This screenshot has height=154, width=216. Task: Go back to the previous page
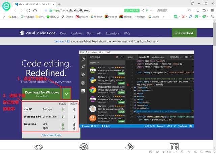click(x=15, y=10)
